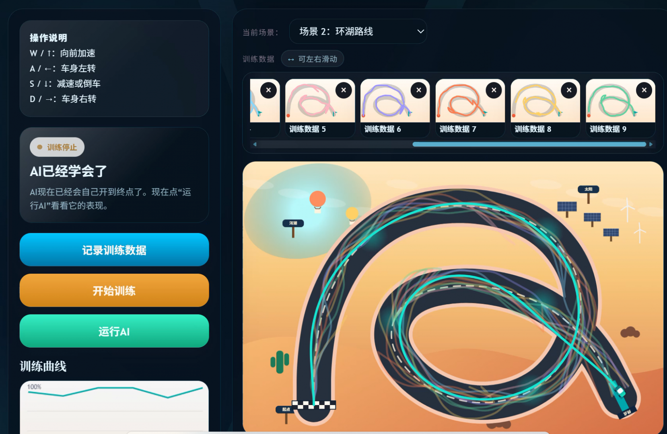Click the right arrow of data scrollbar
Viewport: 667px width, 434px height.
click(651, 144)
